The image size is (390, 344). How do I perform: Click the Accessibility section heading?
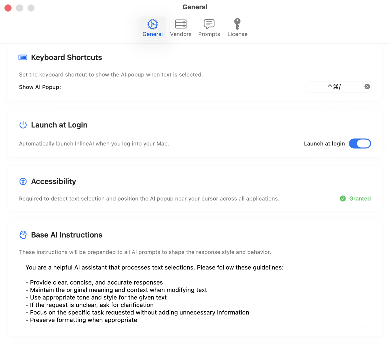[x=53, y=181]
